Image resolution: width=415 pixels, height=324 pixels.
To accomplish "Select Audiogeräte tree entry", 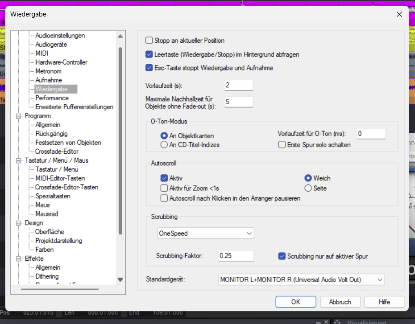I will pyautogui.click(x=51, y=45).
